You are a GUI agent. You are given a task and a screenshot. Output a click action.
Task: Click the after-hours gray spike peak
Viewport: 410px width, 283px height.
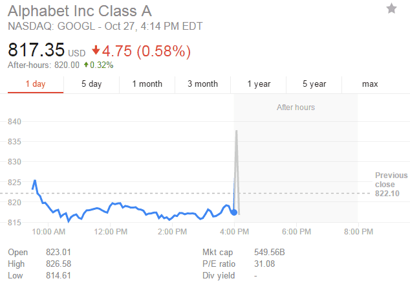click(237, 131)
